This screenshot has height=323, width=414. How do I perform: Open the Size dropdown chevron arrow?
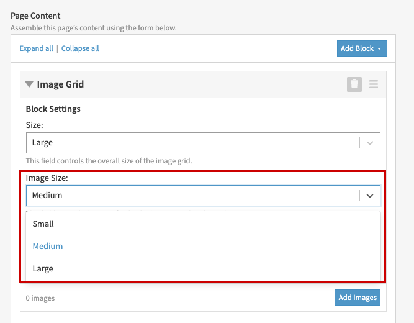click(x=370, y=143)
